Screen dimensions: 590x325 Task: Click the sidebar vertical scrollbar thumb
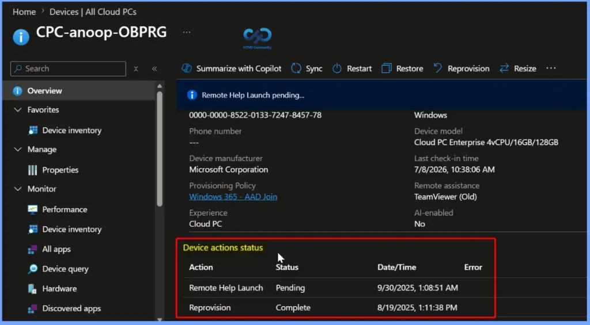(160, 149)
